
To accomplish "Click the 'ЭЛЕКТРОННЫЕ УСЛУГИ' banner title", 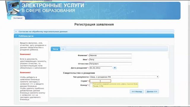I will click(x=53, y=5).
